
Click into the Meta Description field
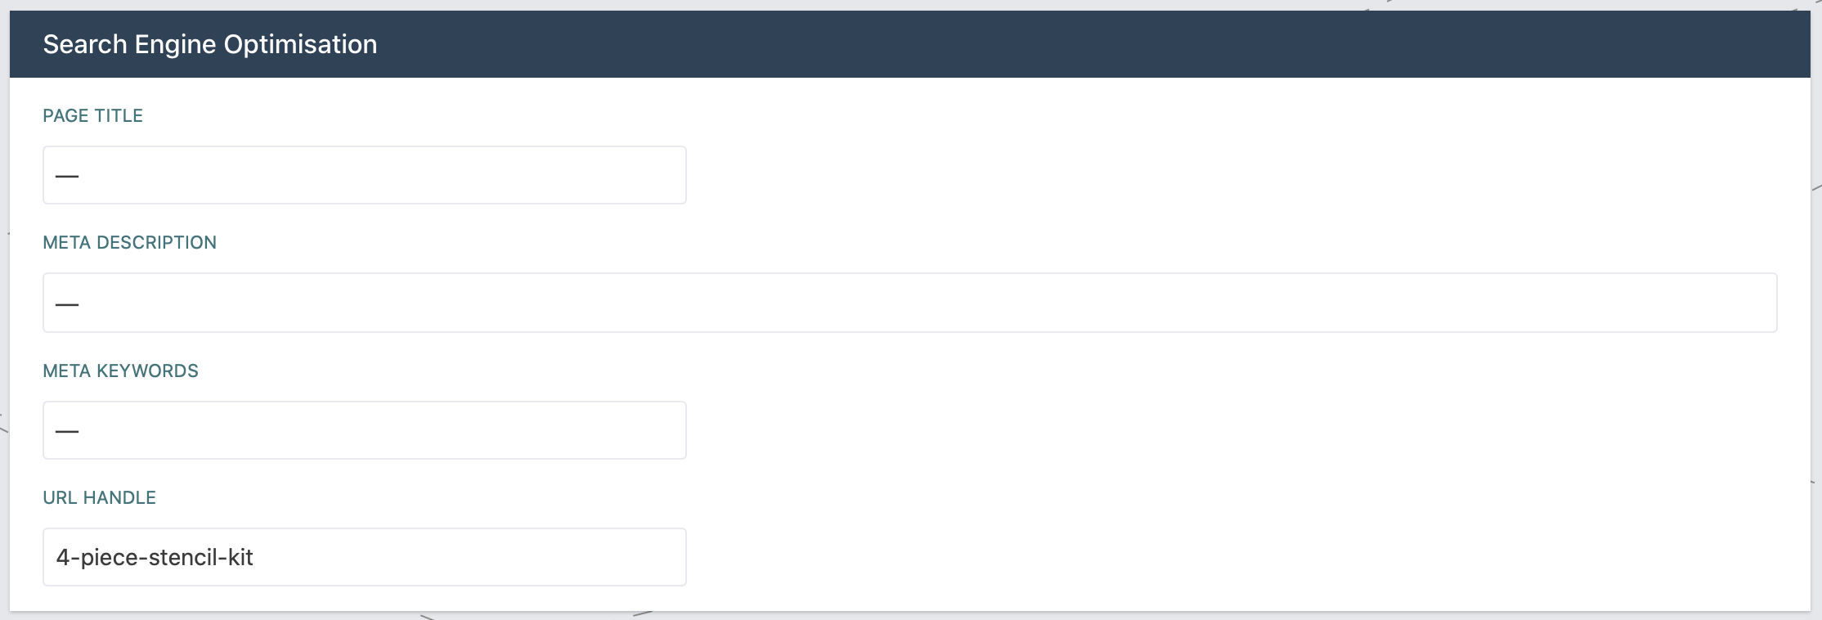click(x=909, y=303)
